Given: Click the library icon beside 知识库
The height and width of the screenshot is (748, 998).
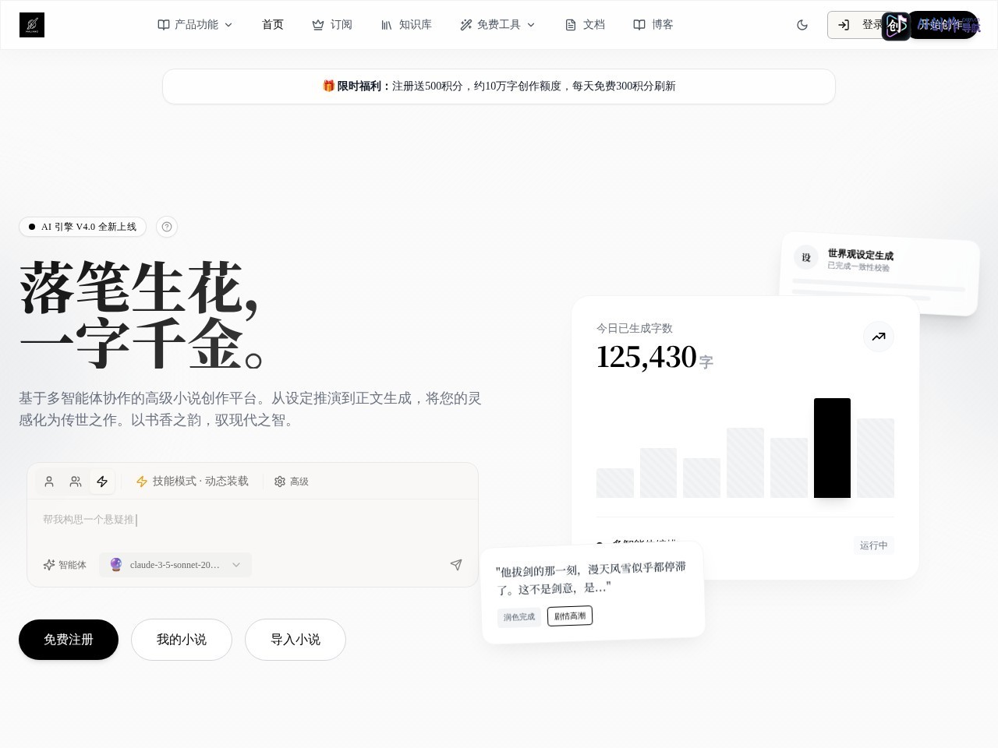Looking at the screenshot, I should 387,25.
